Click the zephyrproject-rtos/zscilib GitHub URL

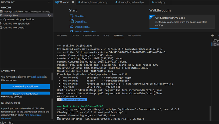click(x=96, y=74)
